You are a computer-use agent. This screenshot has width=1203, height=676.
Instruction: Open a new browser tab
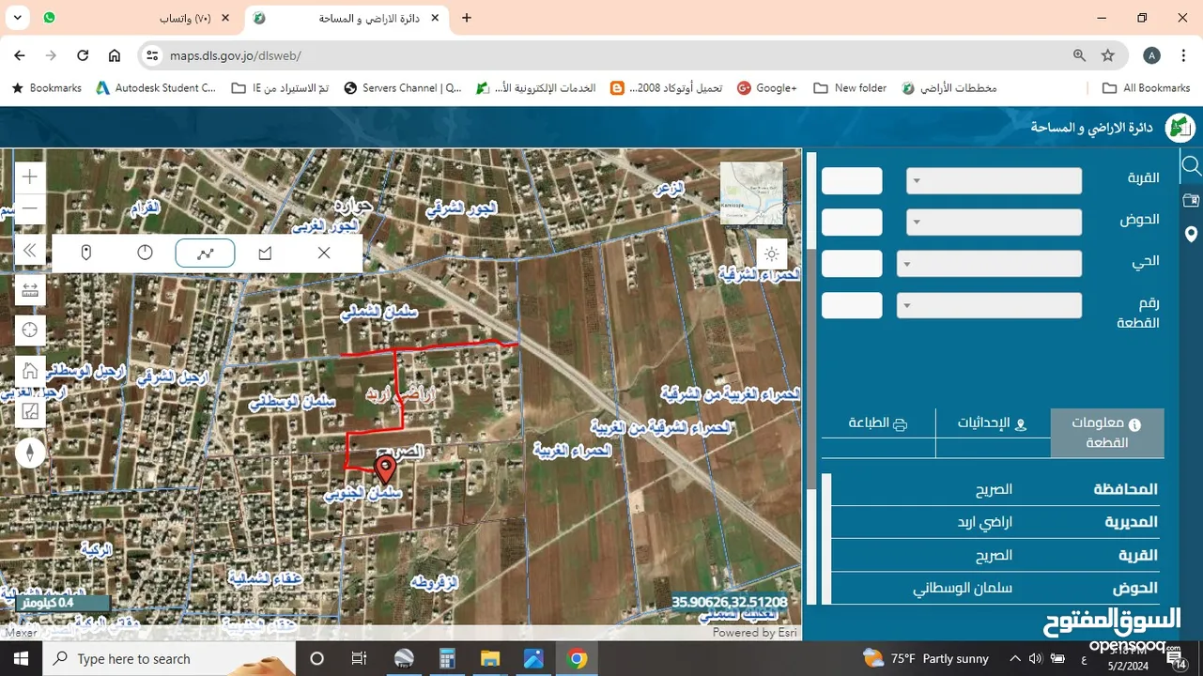[x=467, y=18]
